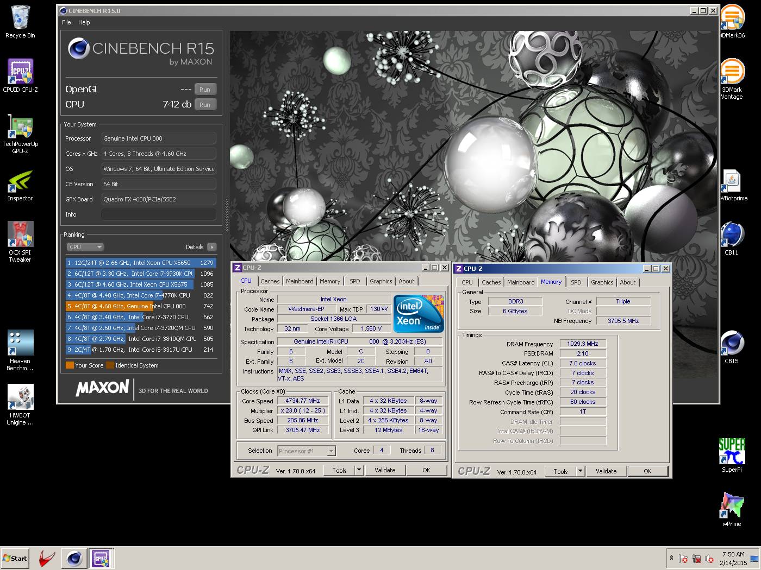Open the Start menu
761x570 pixels.
coord(15,559)
